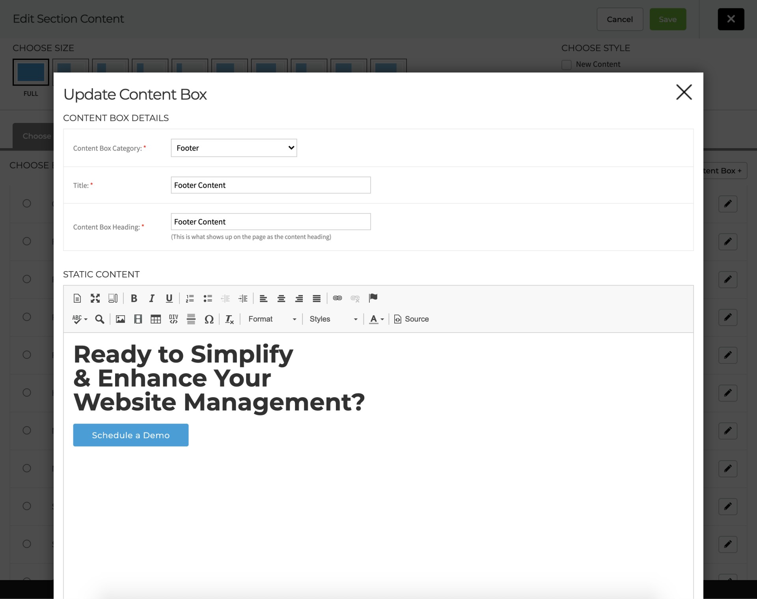Image resolution: width=757 pixels, height=599 pixels.
Task: Check the New Content checkbox
Action: pos(567,65)
